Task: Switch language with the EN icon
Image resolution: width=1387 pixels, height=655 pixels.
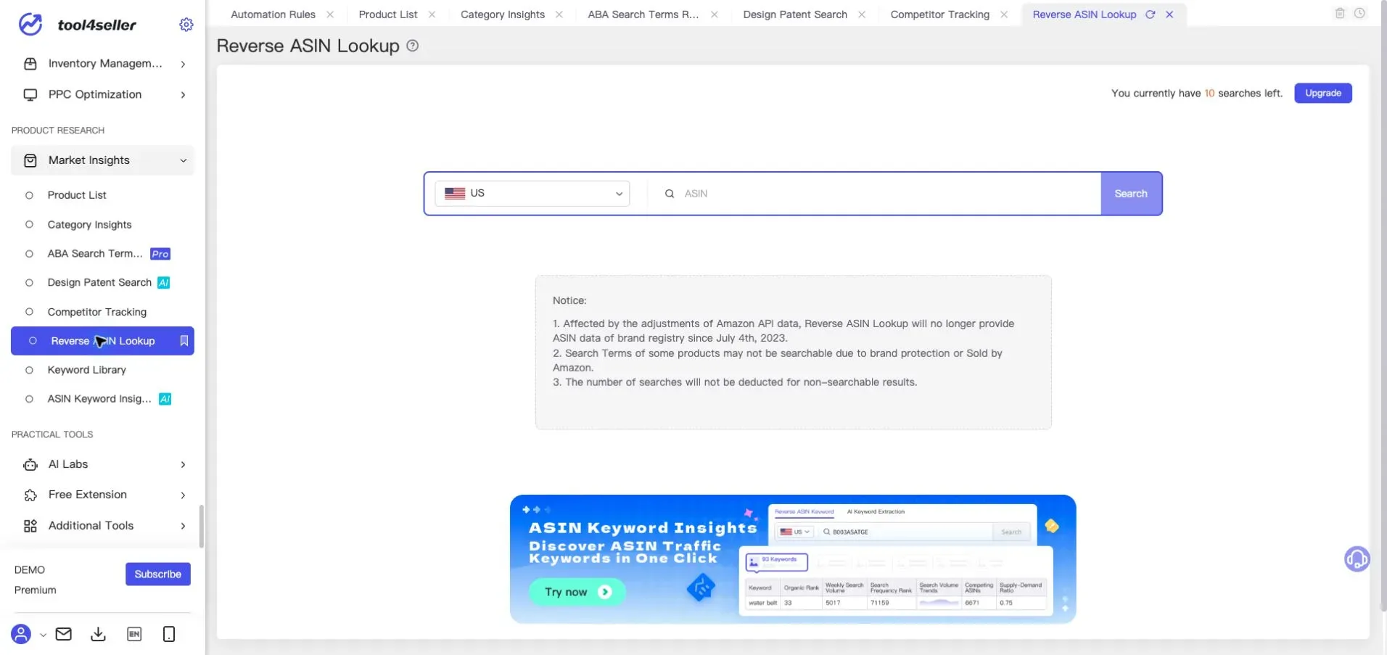Action: point(134,634)
